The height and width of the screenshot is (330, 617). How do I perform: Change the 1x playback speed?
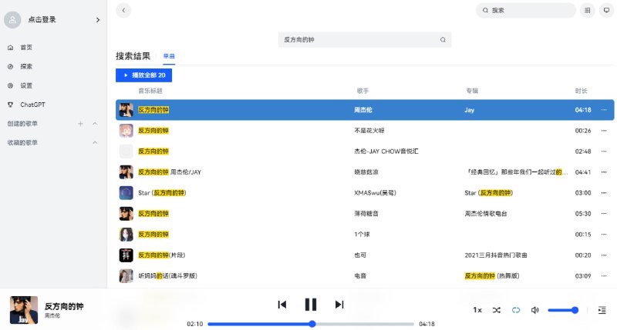click(x=477, y=310)
